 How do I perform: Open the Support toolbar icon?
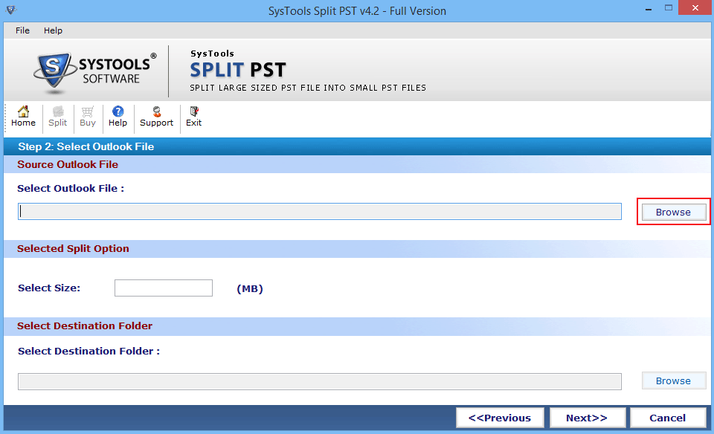pos(157,117)
